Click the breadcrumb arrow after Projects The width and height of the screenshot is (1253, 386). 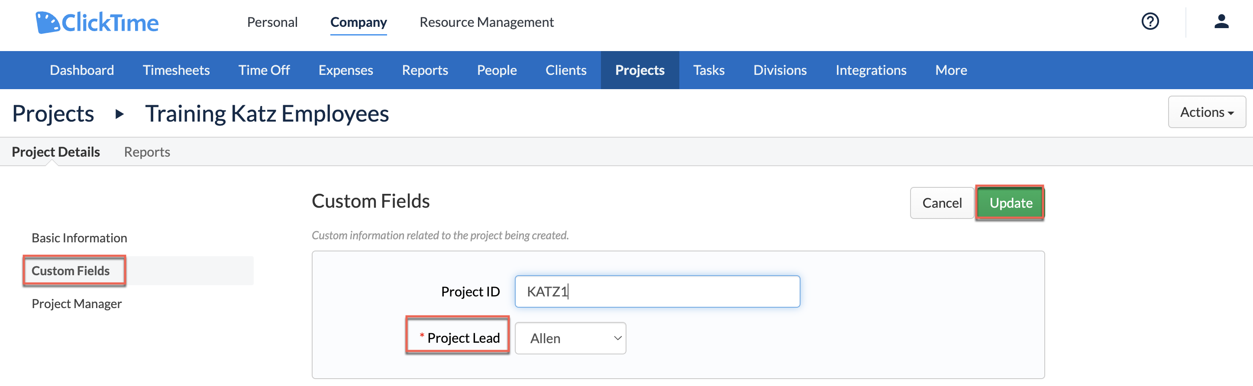tap(119, 114)
